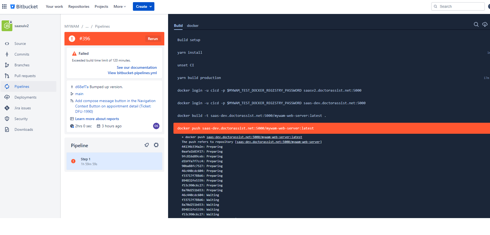Open commit d68ef7a link
Viewport: 490px width, 235px height.
click(82, 87)
